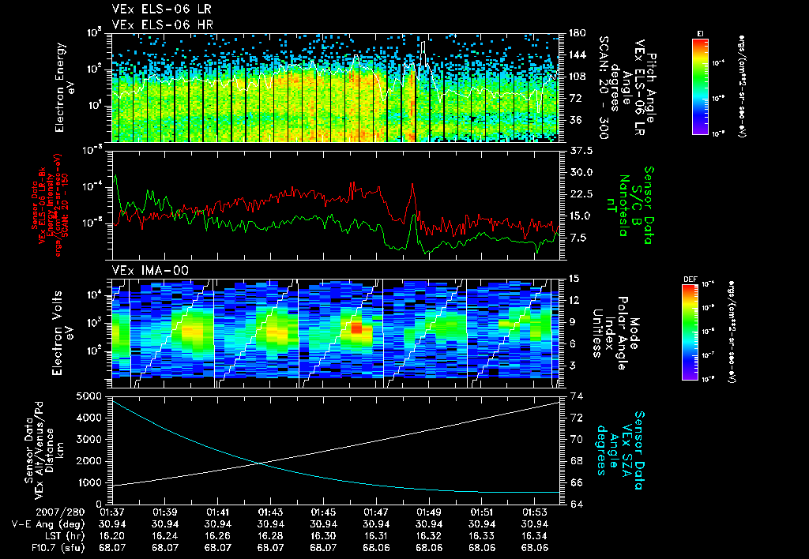This screenshot has height=559, width=809.
Task: Click the 'VEx Alt/Venus/Pd Distance km' label
Action: (x=51, y=450)
